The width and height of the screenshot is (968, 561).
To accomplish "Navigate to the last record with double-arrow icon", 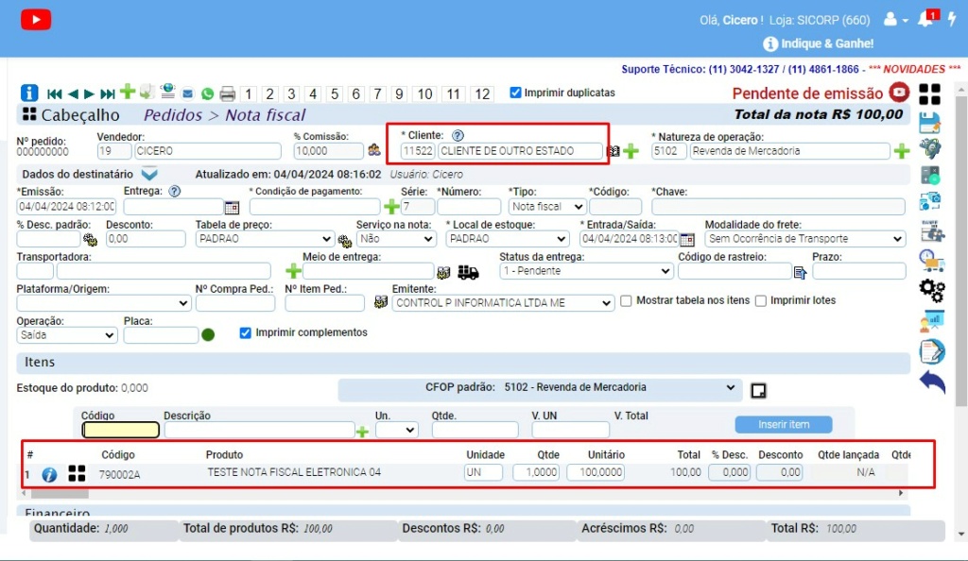I will pyautogui.click(x=107, y=93).
